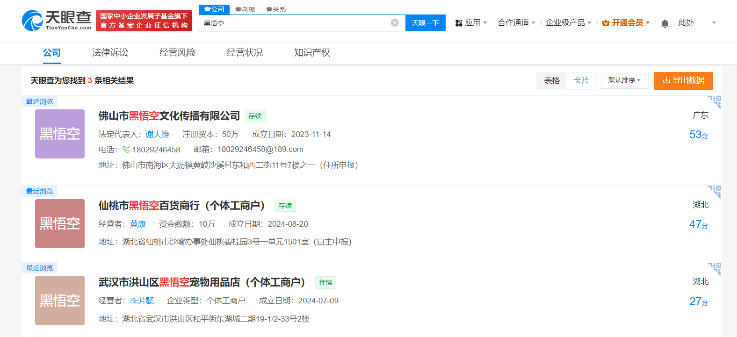Switch to 表格 table view
Image resolution: width=737 pixels, height=337 pixels.
pyautogui.click(x=552, y=81)
